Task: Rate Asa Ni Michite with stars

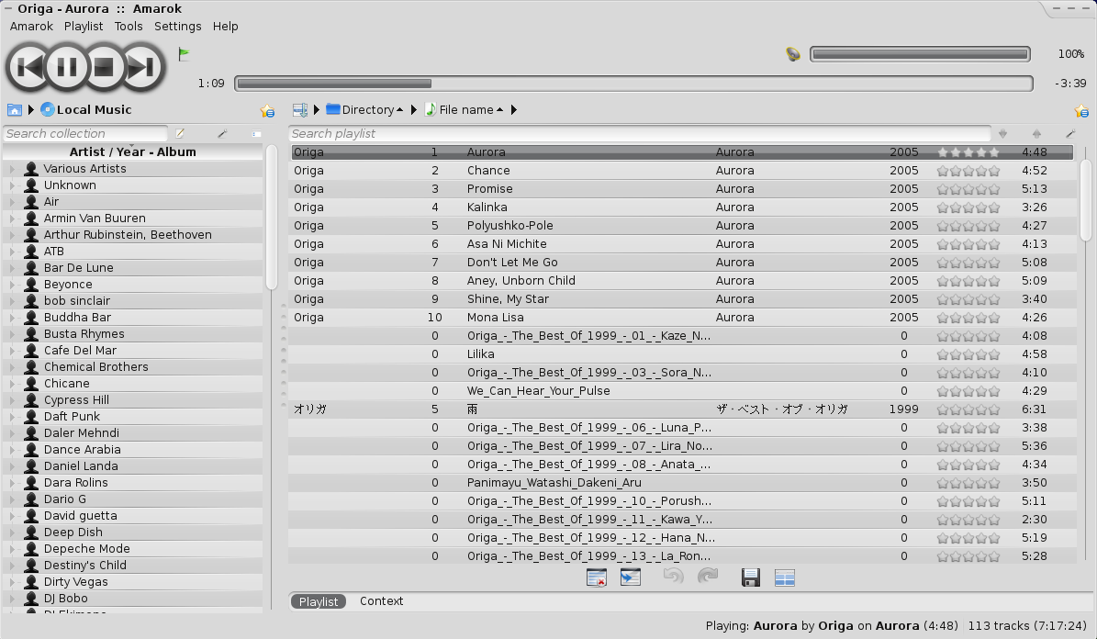Action: (x=968, y=244)
